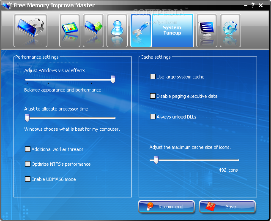Check Optimize NTFS's performance

[x=27, y=164]
